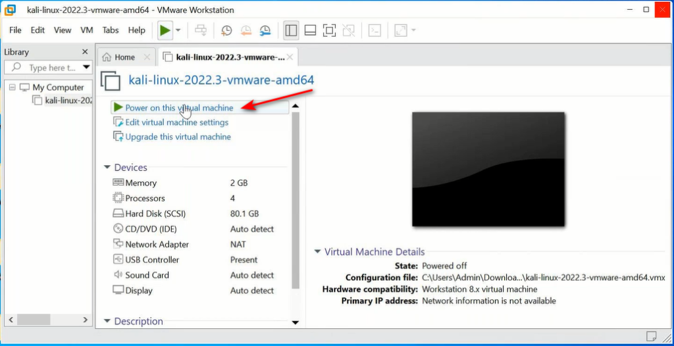Click the Powered off state text

[444, 266]
